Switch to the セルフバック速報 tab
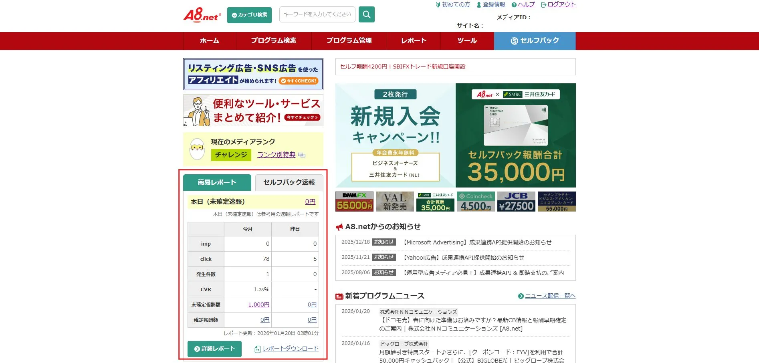Viewport: 759px width, 363px height. coord(289,183)
